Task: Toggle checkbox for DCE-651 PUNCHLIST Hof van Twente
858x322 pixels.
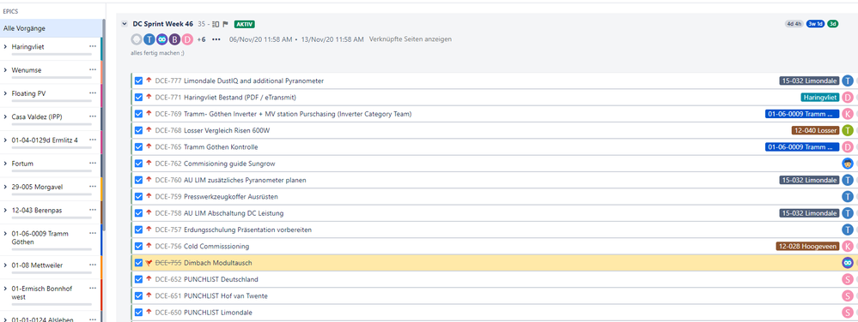Action: point(139,295)
